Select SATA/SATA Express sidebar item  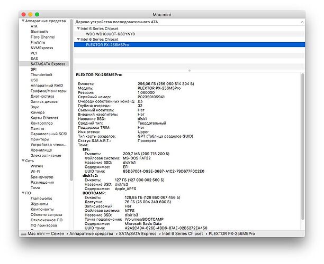pyautogui.click(x=44, y=64)
